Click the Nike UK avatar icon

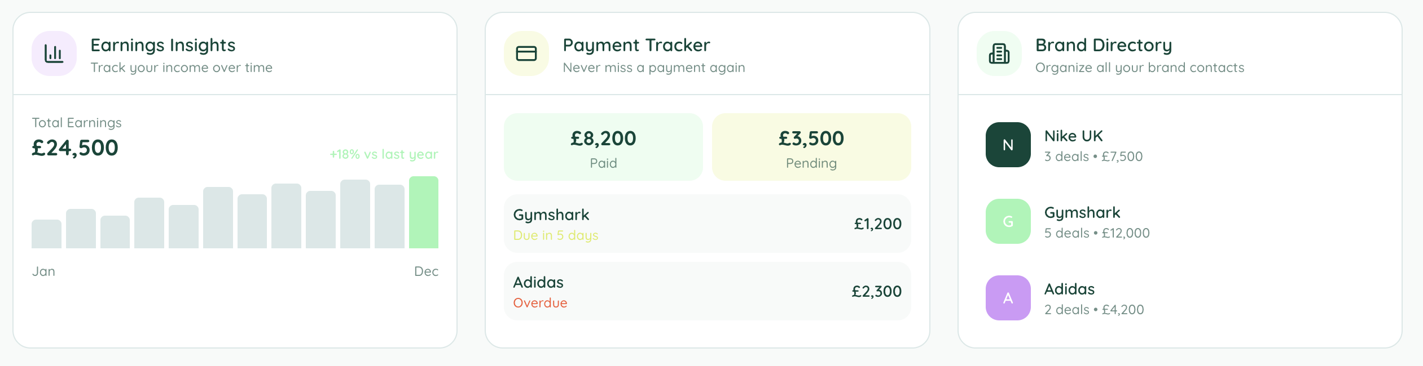point(1008,145)
